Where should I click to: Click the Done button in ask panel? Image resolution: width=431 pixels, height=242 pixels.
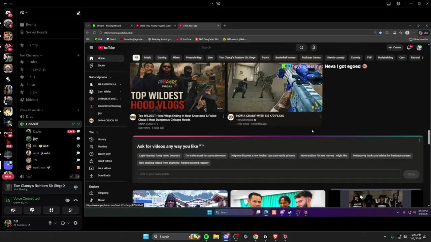pos(411,174)
